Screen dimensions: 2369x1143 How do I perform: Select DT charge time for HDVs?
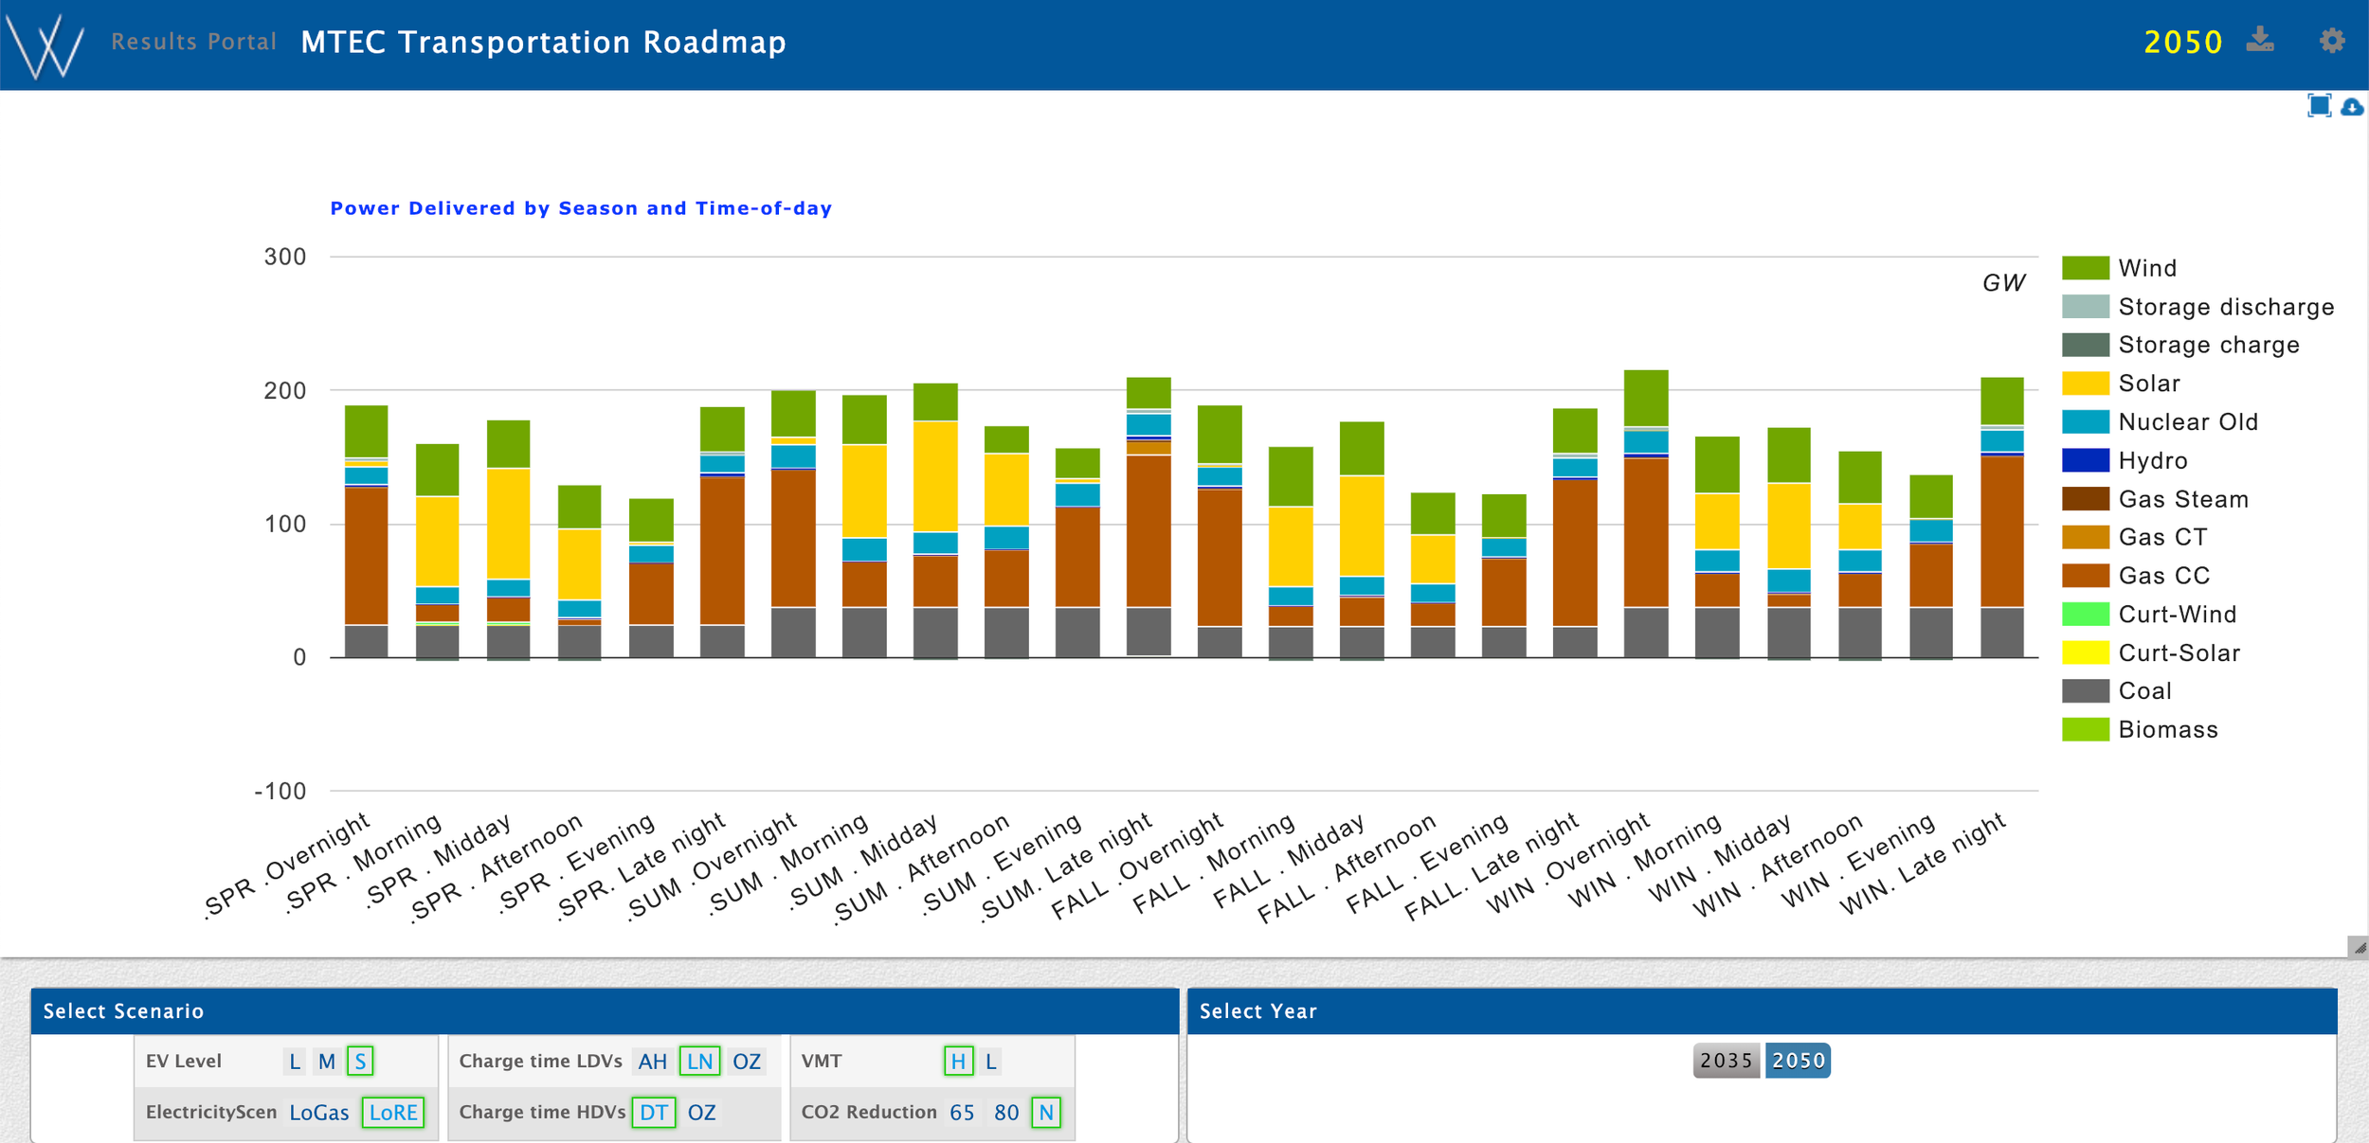(x=654, y=1113)
